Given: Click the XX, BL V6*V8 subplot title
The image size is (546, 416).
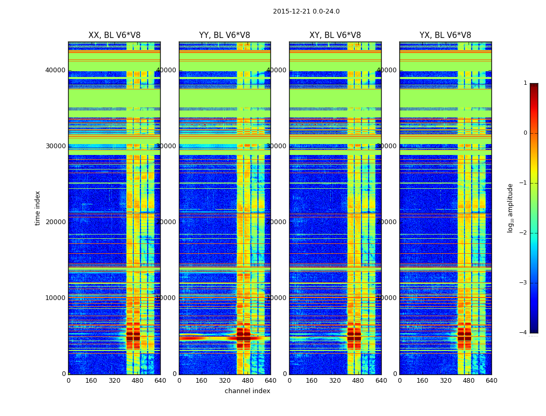Looking at the screenshot, I should click(114, 35).
